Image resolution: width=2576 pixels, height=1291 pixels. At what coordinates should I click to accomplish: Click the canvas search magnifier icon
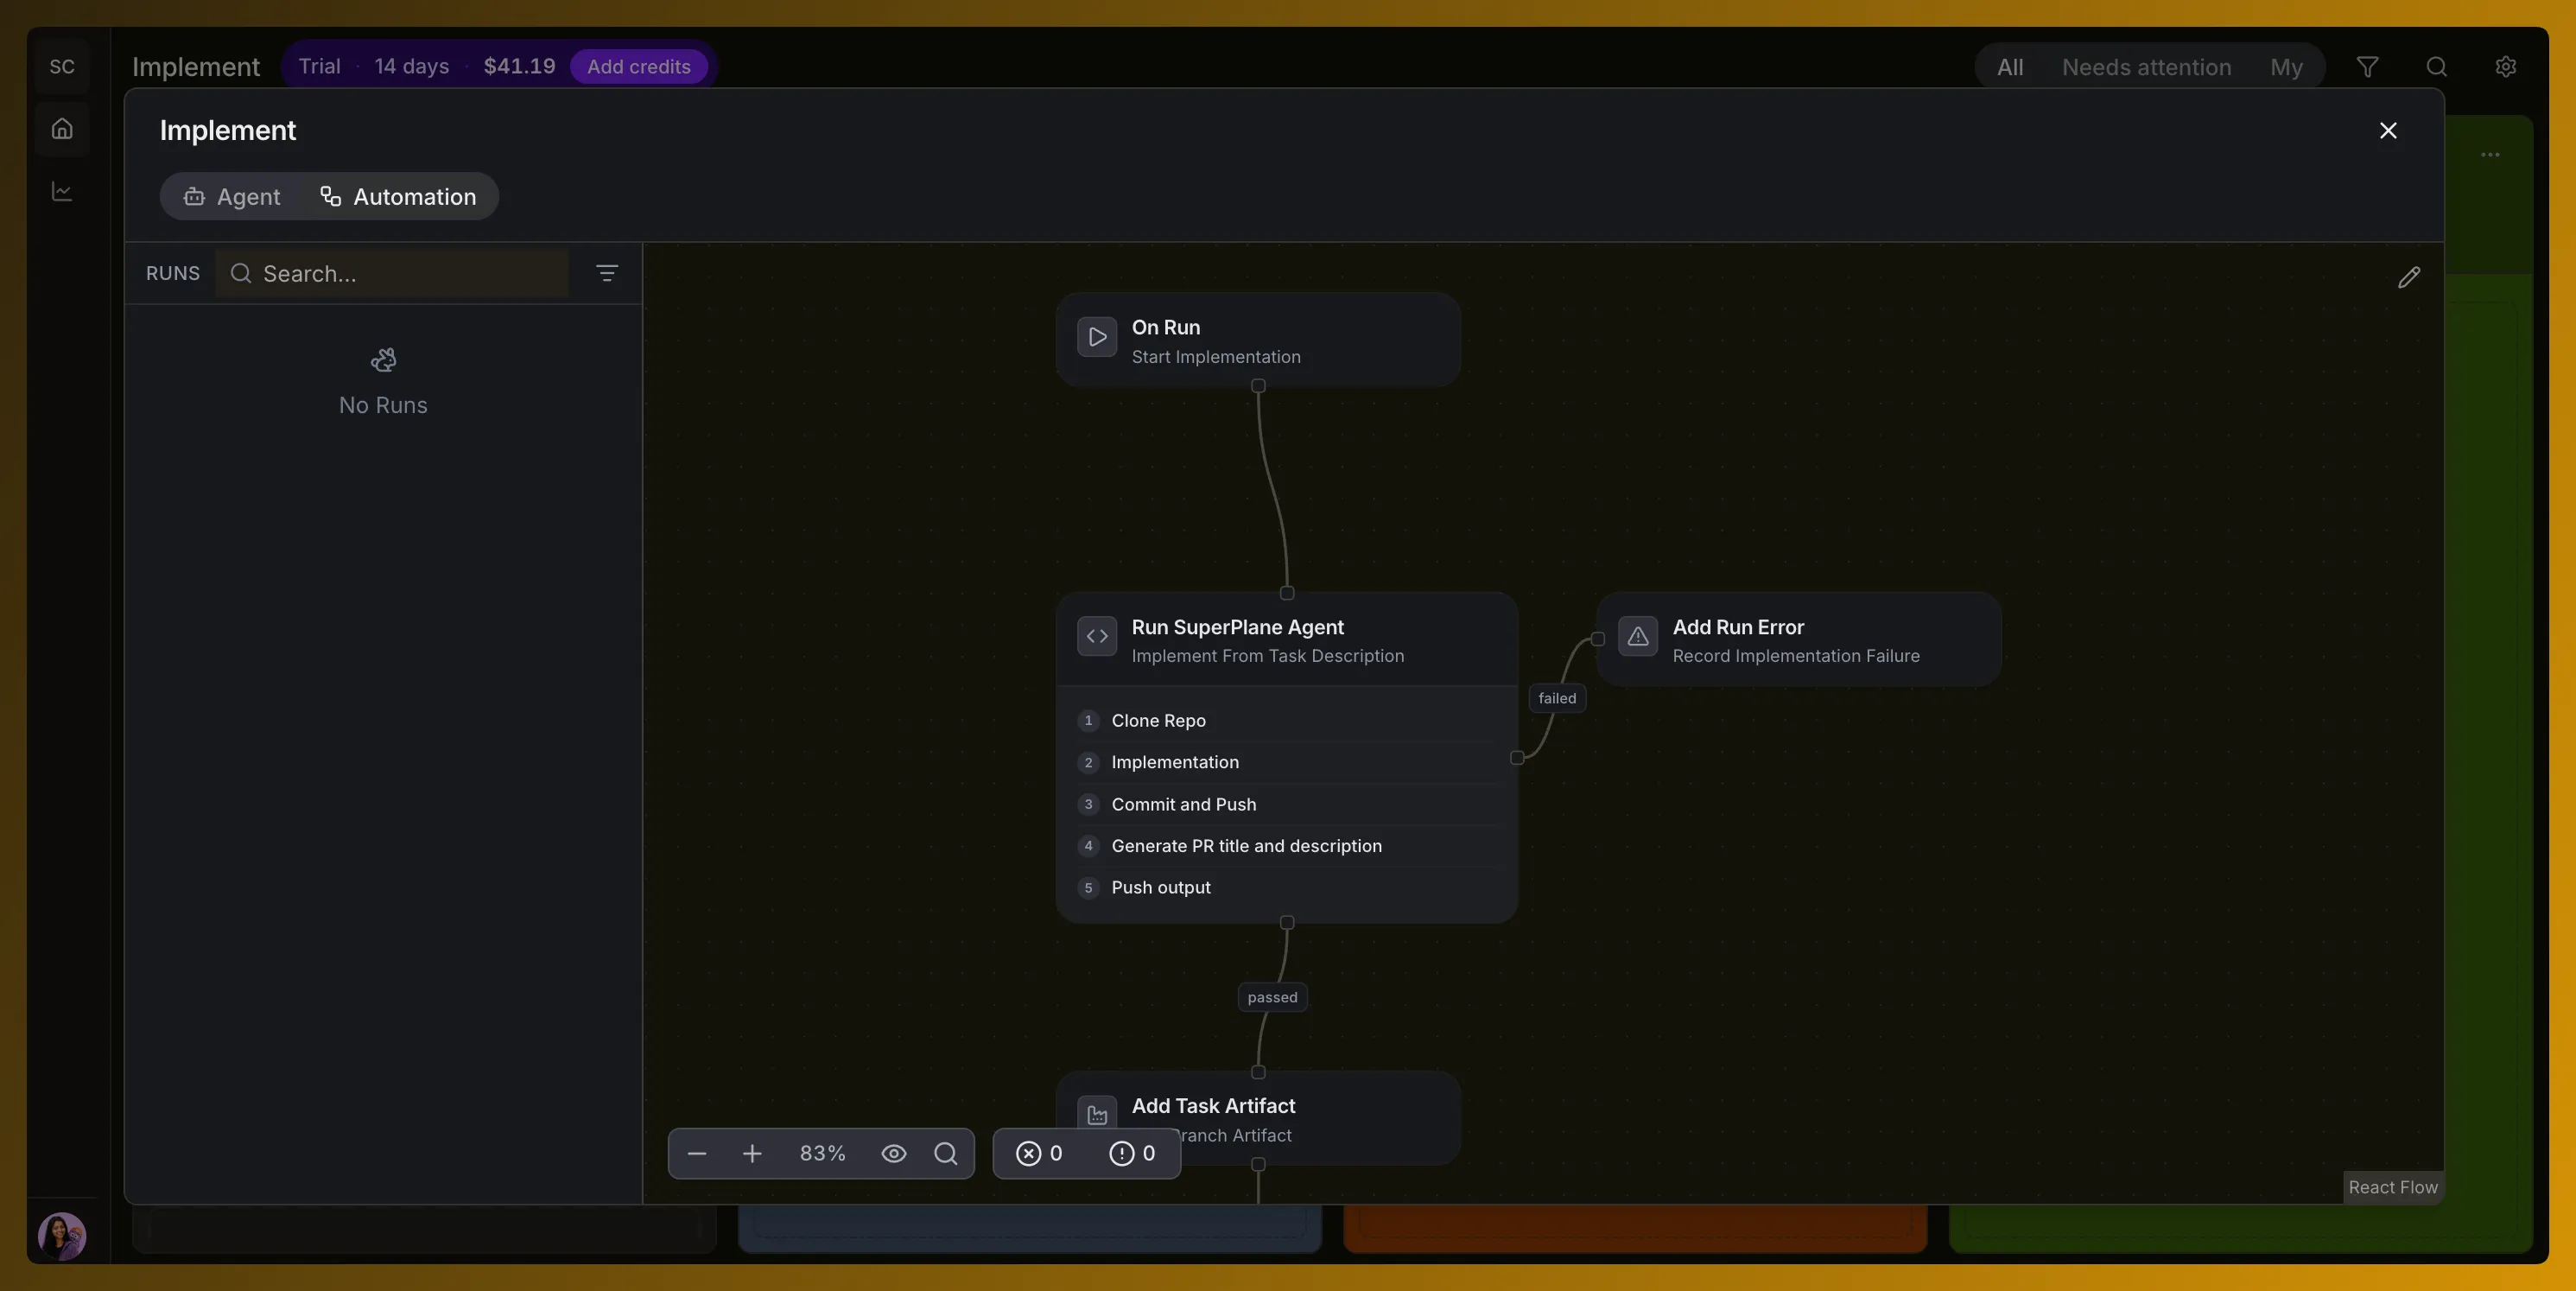946,1154
